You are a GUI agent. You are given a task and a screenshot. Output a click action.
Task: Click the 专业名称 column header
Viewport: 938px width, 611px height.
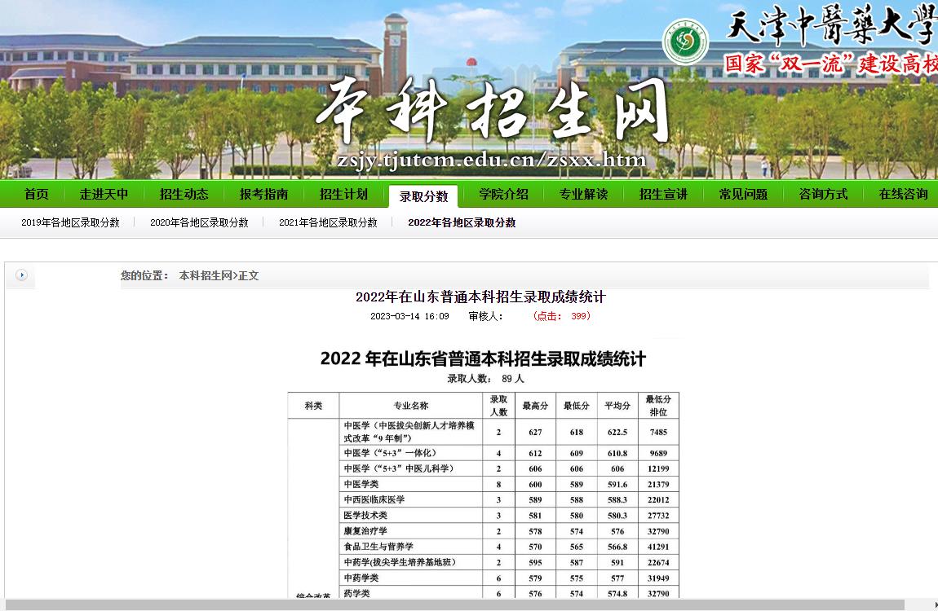coord(410,406)
